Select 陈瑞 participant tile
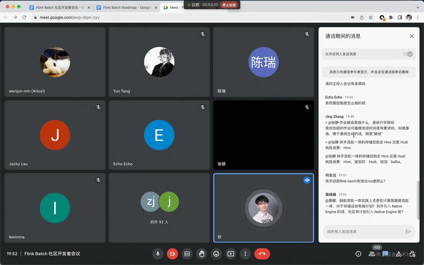 pos(264,62)
